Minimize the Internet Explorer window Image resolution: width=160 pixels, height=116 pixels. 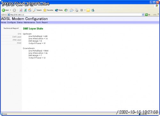[151, 2]
